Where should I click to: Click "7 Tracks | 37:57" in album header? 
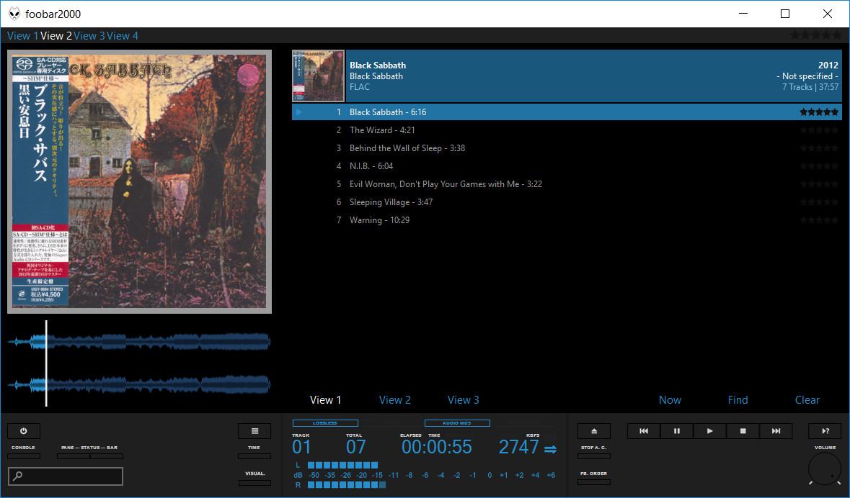[810, 87]
